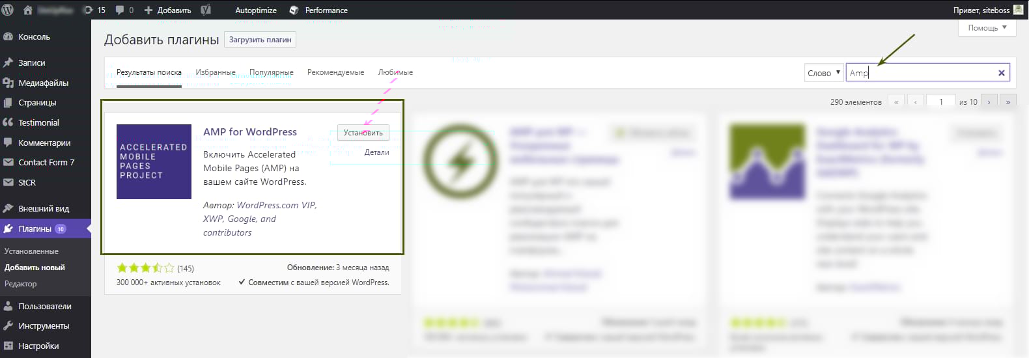Switch to the Избранные tab
The image size is (1029, 358).
(216, 72)
